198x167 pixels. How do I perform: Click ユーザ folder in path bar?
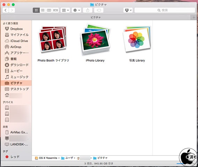(x=67, y=158)
